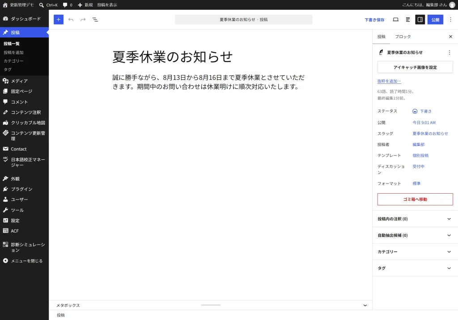Edit the slug 夏季休業のお知らせ link
This screenshot has height=320, width=458.
point(430,133)
